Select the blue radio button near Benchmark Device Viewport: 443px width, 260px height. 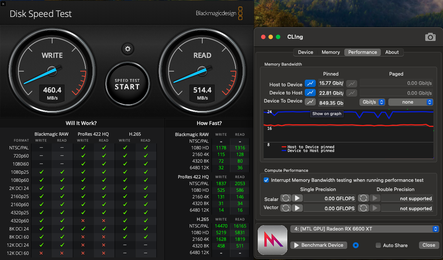[x=356, y=245]
